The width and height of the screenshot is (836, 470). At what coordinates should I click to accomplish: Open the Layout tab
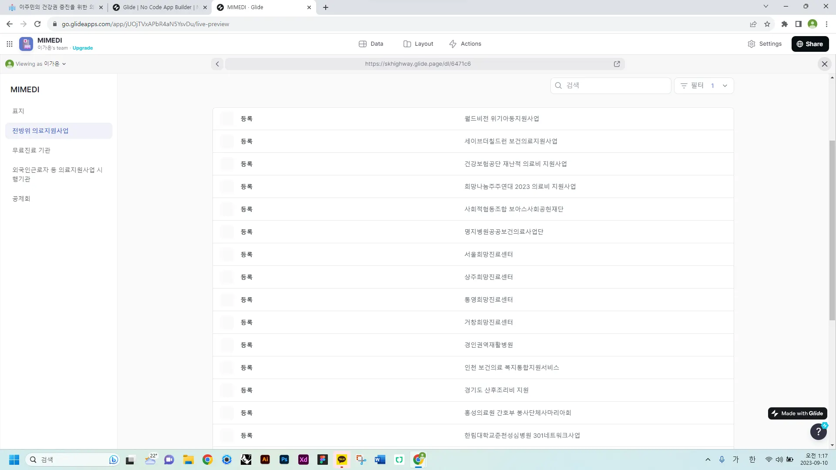(418, 44)
